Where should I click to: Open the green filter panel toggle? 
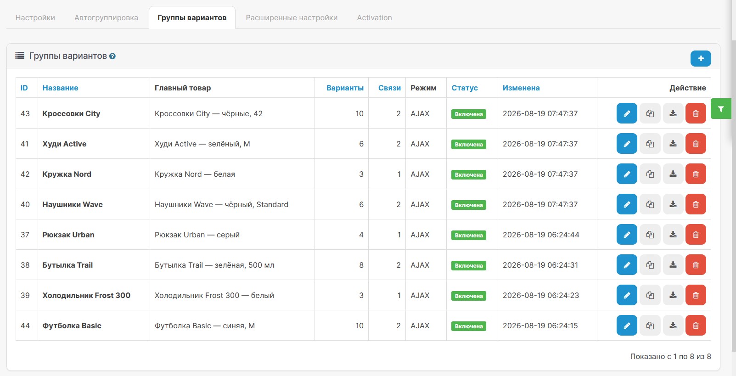tap(721, 109)
